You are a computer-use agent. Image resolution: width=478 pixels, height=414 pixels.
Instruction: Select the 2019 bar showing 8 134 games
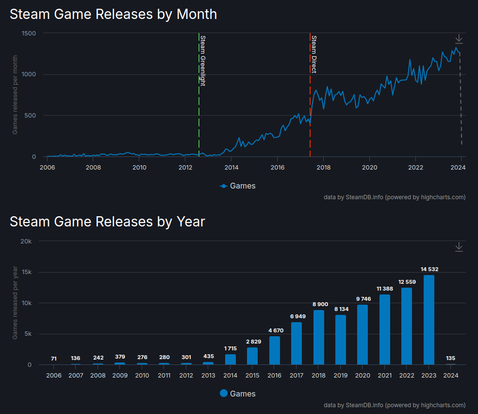(341, 340)
